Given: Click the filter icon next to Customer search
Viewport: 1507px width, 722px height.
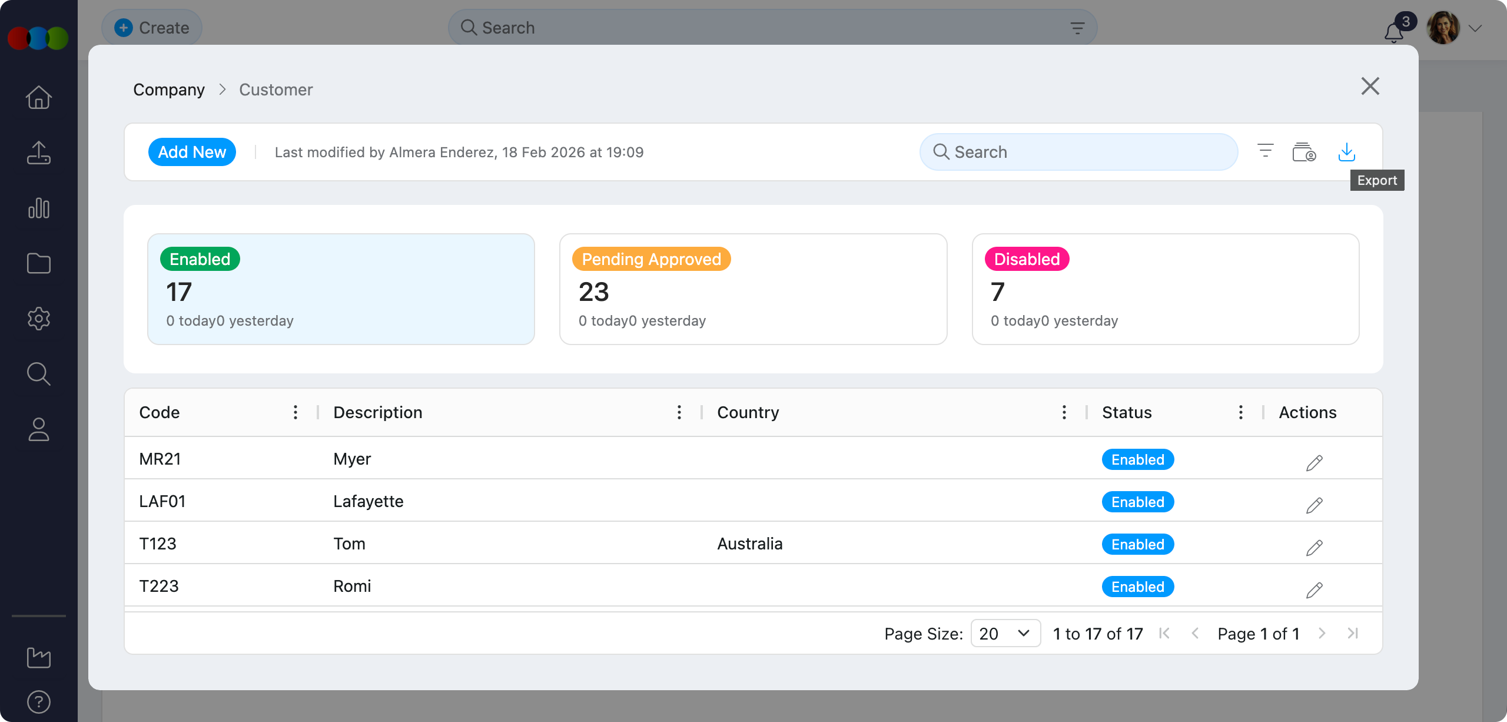Looking at the screenshot, I should pos(1265,151).
